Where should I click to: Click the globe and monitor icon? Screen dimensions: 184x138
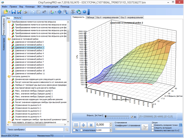pos(79,12)
